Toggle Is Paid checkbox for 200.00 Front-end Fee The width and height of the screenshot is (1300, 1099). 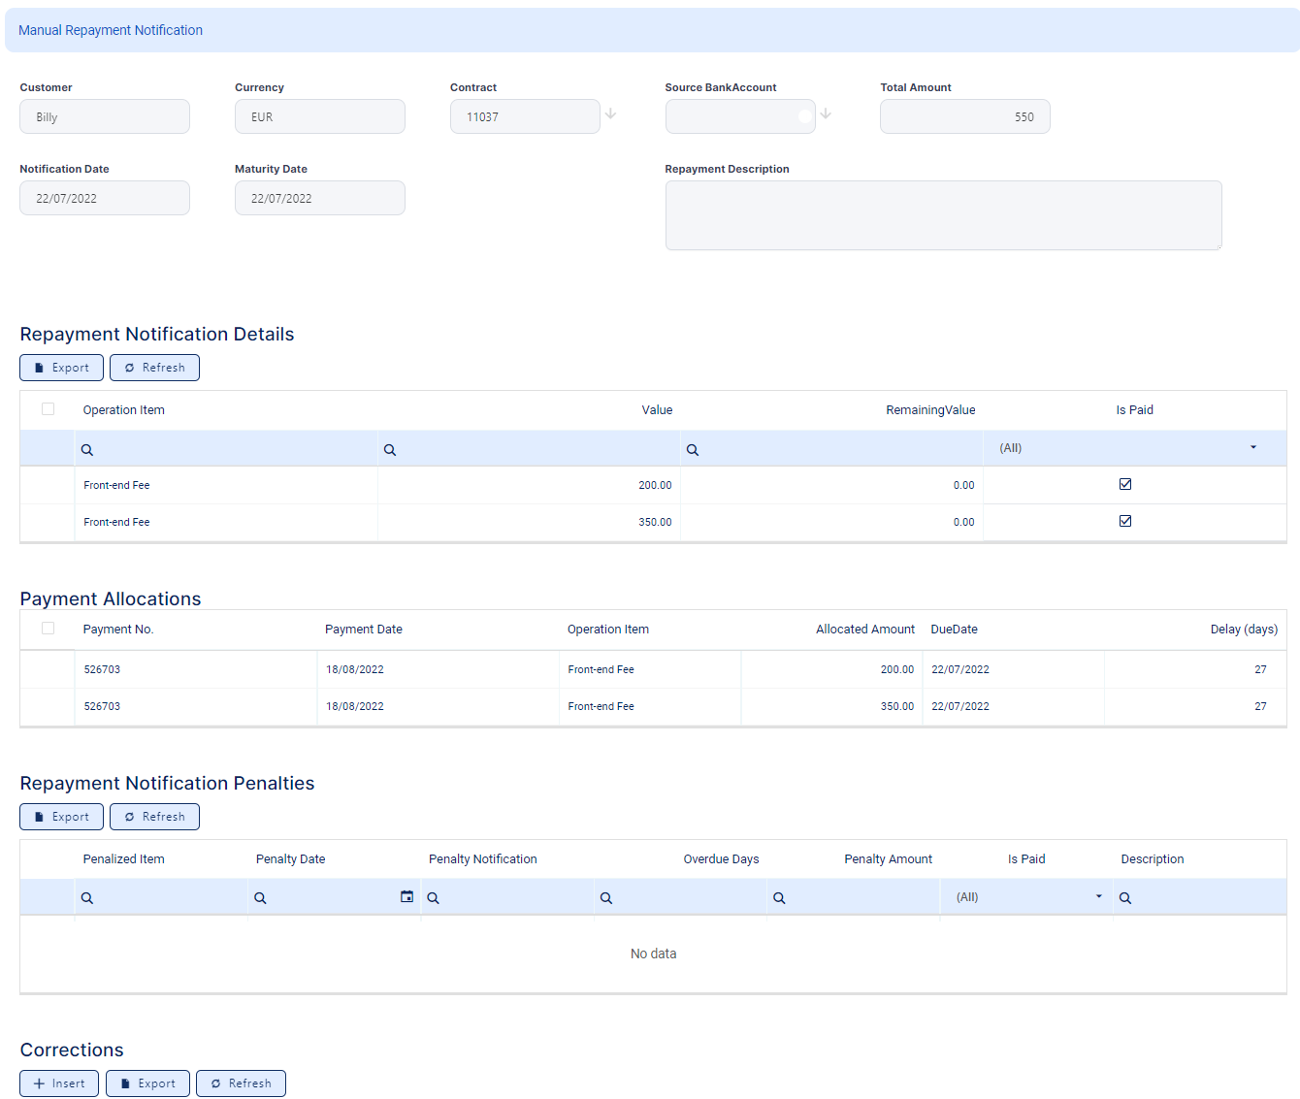[x=1125, y=484]
